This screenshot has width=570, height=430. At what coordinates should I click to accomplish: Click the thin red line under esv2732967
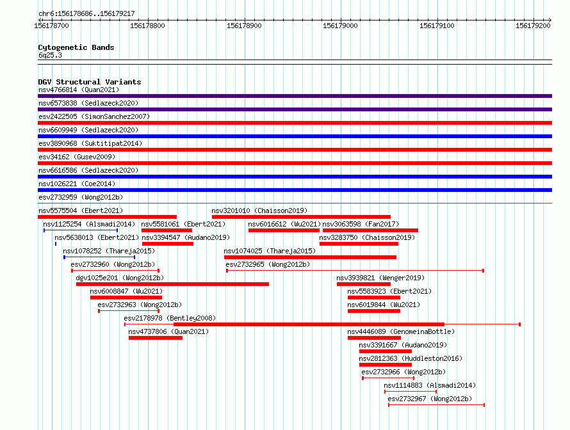click(436, 405)
